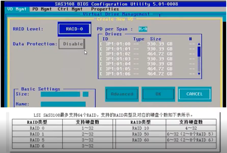This screenshot has width=227, height=153.
Task: Click the size unit field beside Size
Action: click(86, 94)
